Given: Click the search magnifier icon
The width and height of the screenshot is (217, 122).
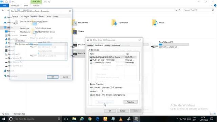Looking at the screenshot, I should [213, 10].
